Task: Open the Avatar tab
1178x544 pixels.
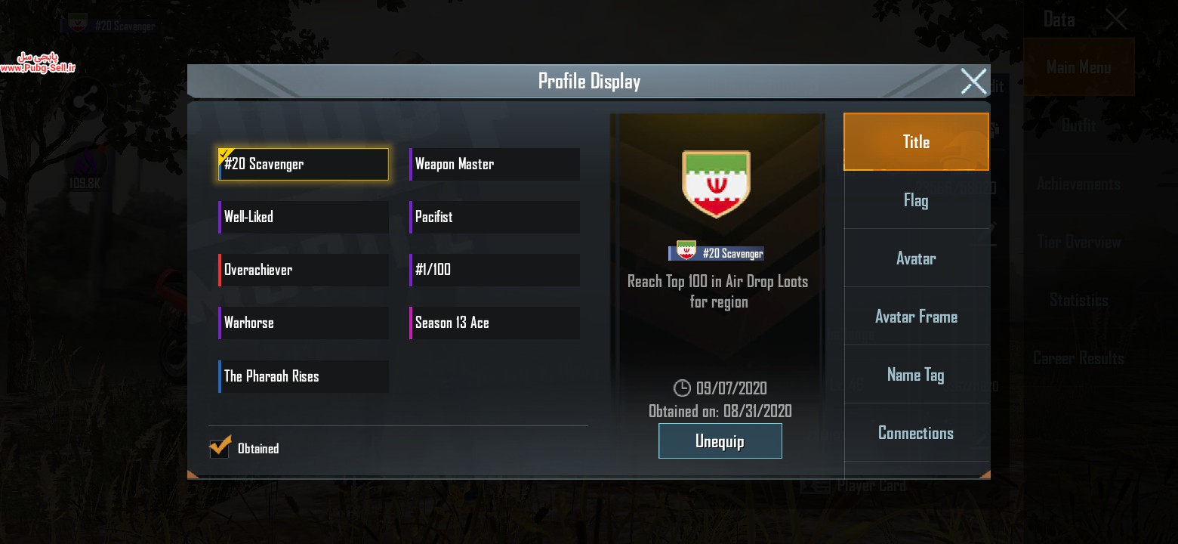Action: pos(916,258)
